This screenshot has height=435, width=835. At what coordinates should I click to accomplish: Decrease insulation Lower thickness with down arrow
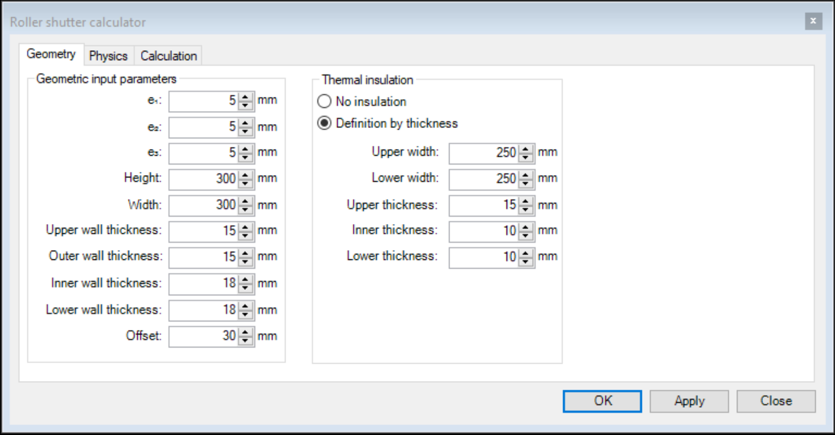[x=526, y=261]
